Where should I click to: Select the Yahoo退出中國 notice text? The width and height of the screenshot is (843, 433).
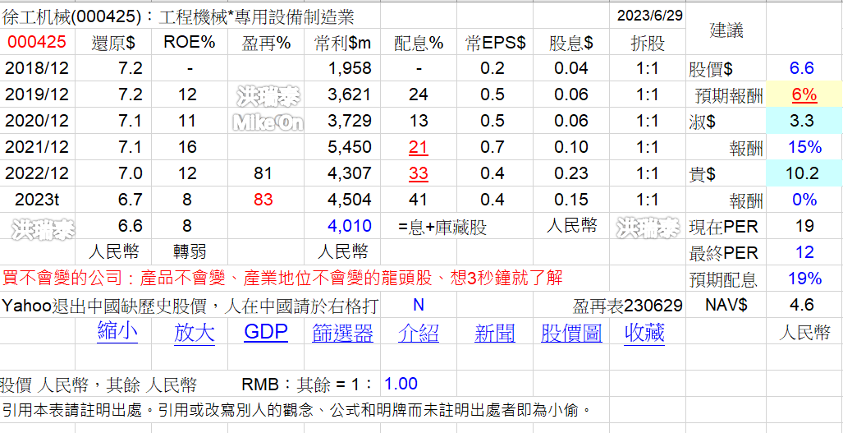pyautogui.click(x=190, y=306)
